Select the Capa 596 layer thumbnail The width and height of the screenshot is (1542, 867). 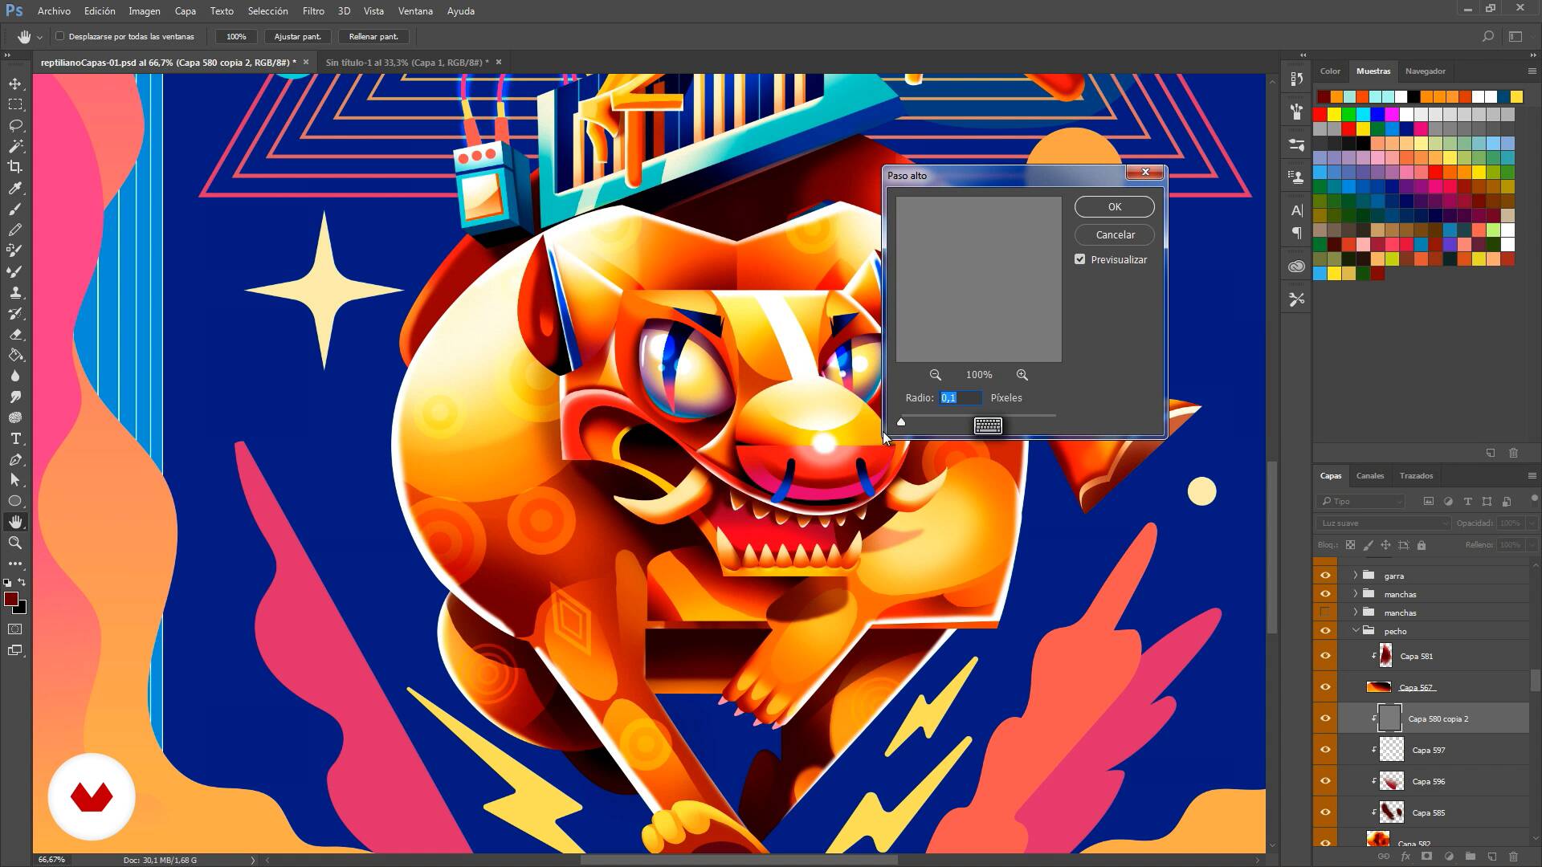(x=1391, y=781)
